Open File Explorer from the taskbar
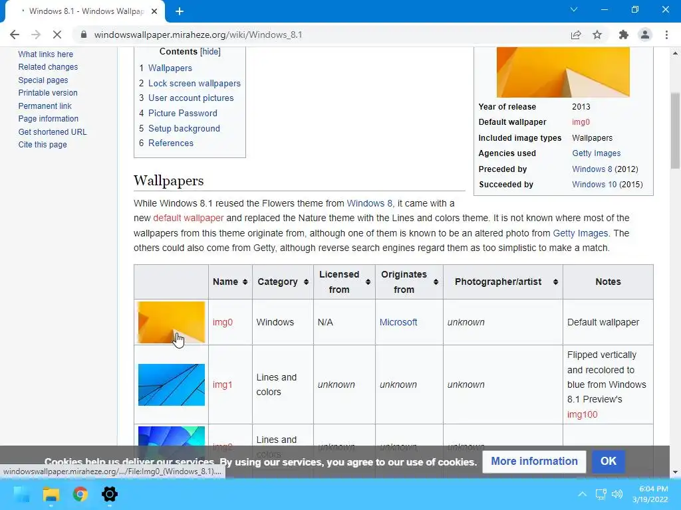The height and width of the screenshot is (510, 681). point(51,494)
